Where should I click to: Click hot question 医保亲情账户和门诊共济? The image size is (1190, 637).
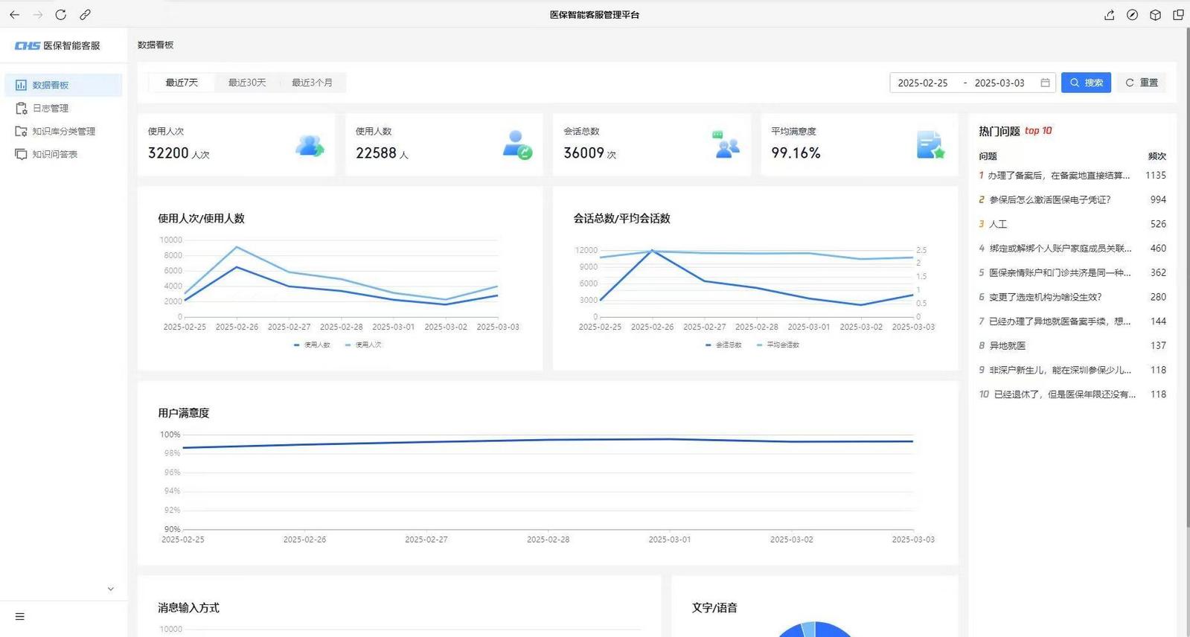coord(1060,272)
